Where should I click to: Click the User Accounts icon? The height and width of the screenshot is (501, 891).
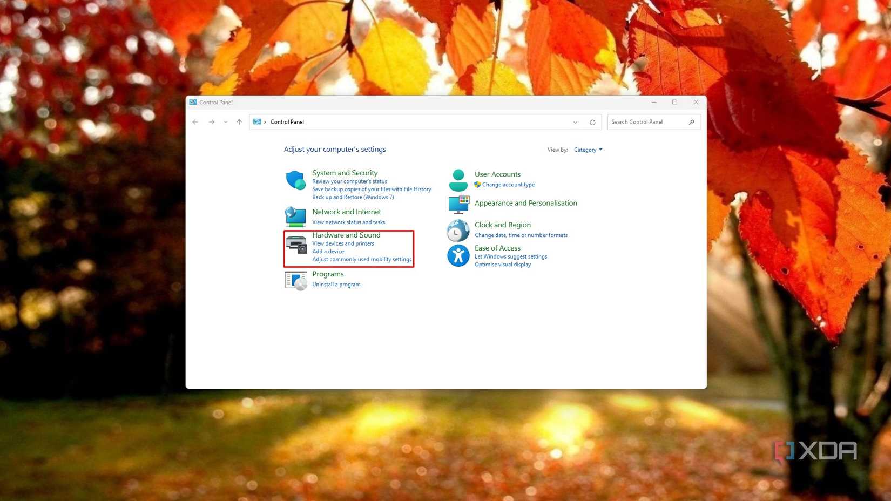pyautogui.click(x=458, y=179)
